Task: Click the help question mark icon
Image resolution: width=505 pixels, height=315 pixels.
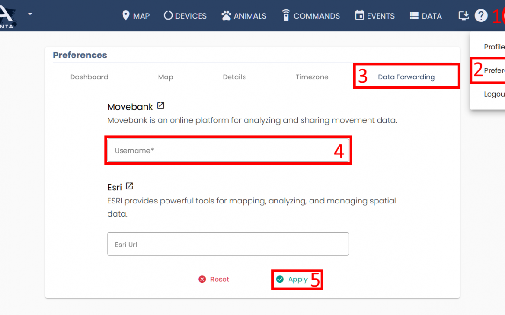Action: pyautogui.click(x=481, y=16)
